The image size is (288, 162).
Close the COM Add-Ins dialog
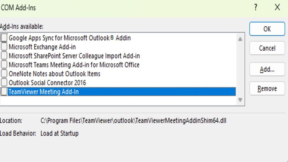click(277, 8)
